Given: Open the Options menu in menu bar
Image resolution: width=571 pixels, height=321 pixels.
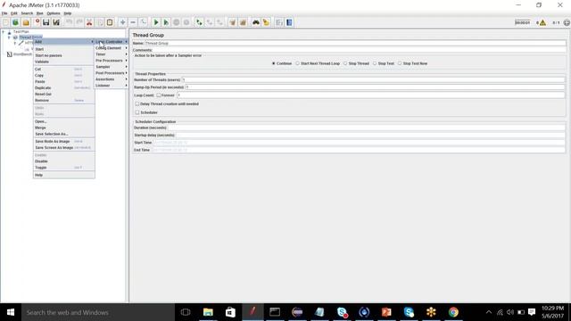Looking at the screenshot, I should pyautogui.click(x=54, y=13).
